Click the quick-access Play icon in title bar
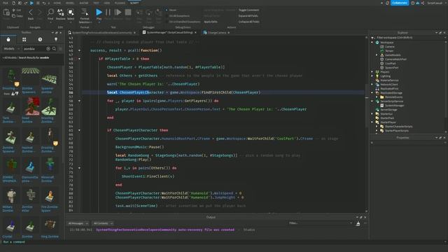 click(x=31, y=3)
